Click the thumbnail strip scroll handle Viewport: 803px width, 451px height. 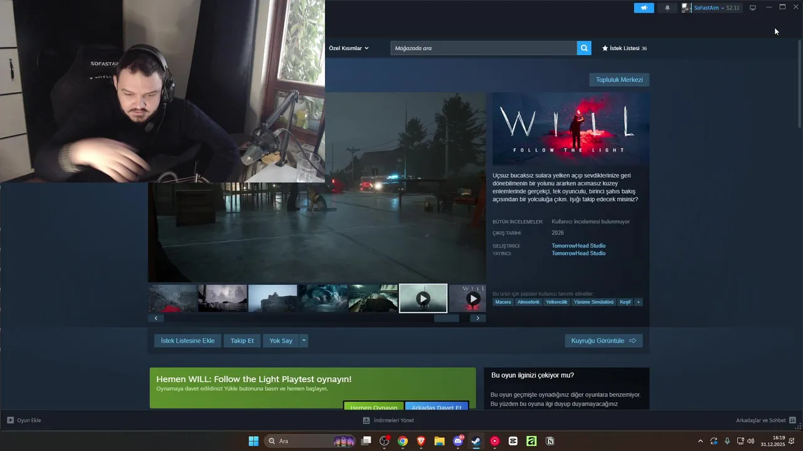pyautogui.click(x=447, y=318)
